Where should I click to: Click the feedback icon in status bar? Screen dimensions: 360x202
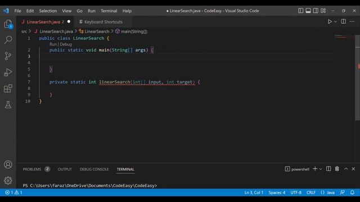point(343,192)
